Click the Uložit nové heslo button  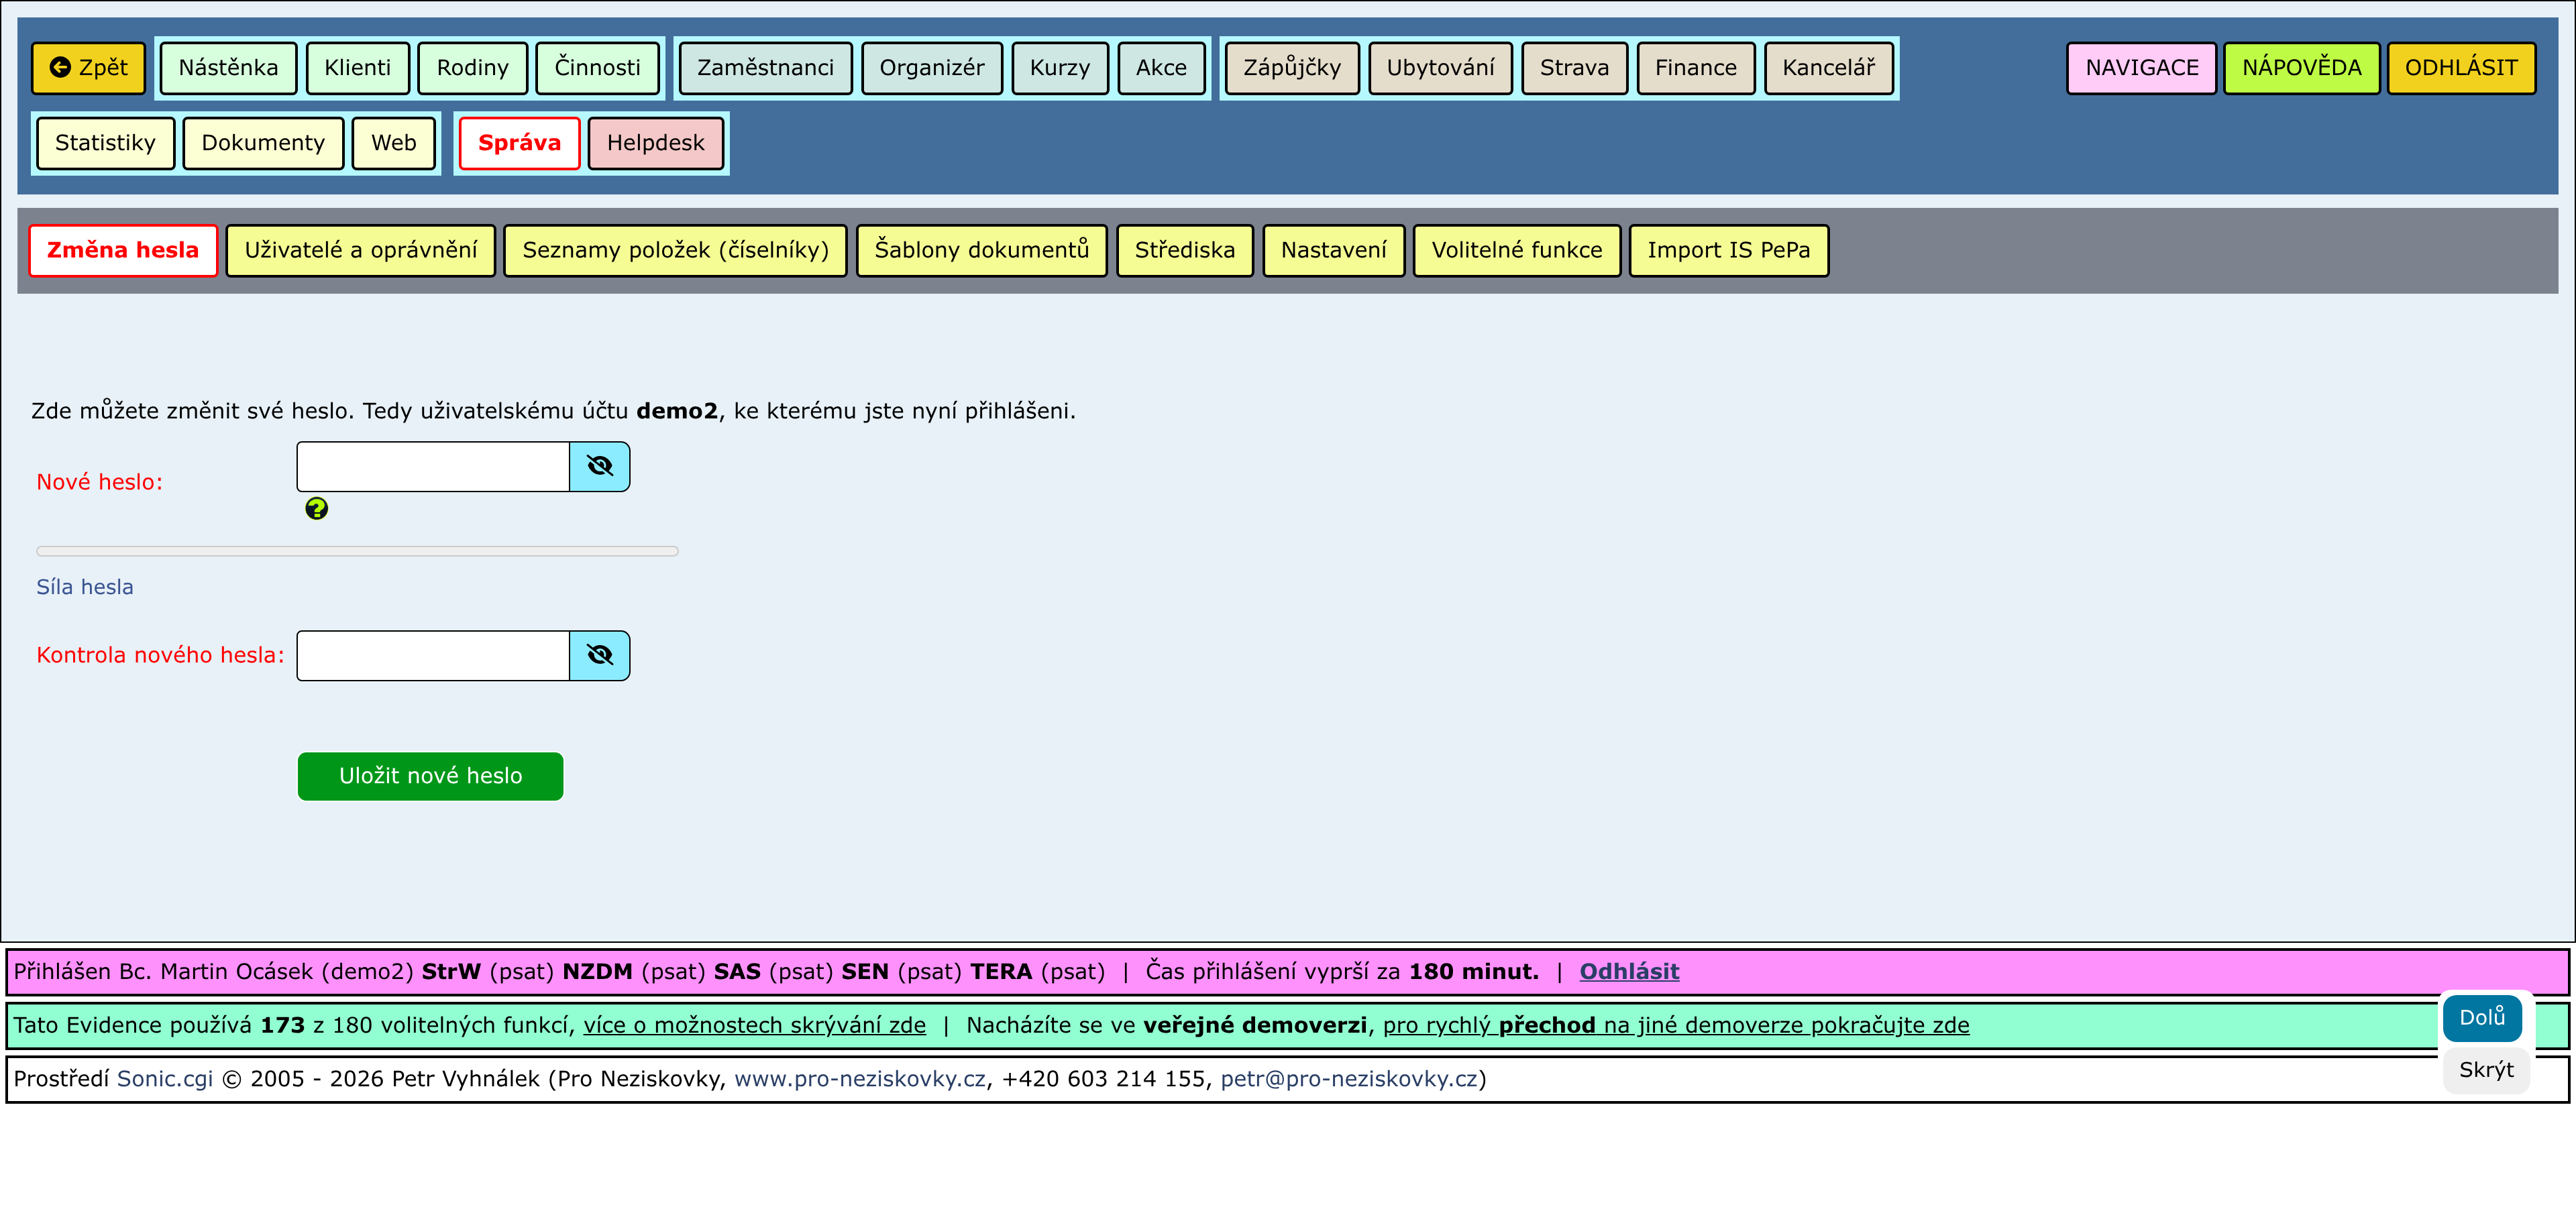pyautogui.click(x=430, y=777)
